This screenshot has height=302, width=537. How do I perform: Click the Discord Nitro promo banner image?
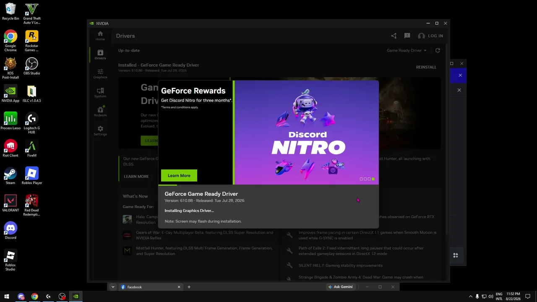tap(307, 133)
